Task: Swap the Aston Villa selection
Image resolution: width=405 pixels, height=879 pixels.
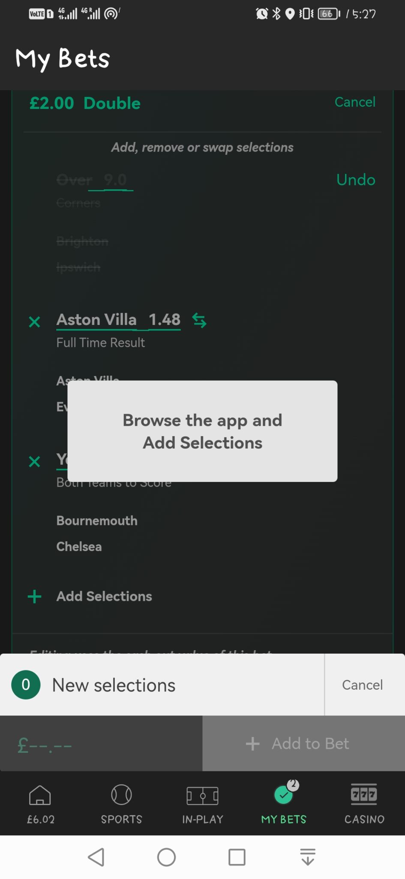Action: click(199, 320)
